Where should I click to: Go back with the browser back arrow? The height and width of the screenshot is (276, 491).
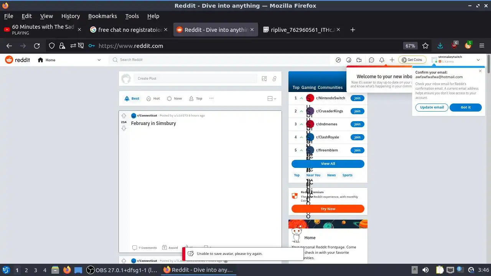click(x=9, y=46)
